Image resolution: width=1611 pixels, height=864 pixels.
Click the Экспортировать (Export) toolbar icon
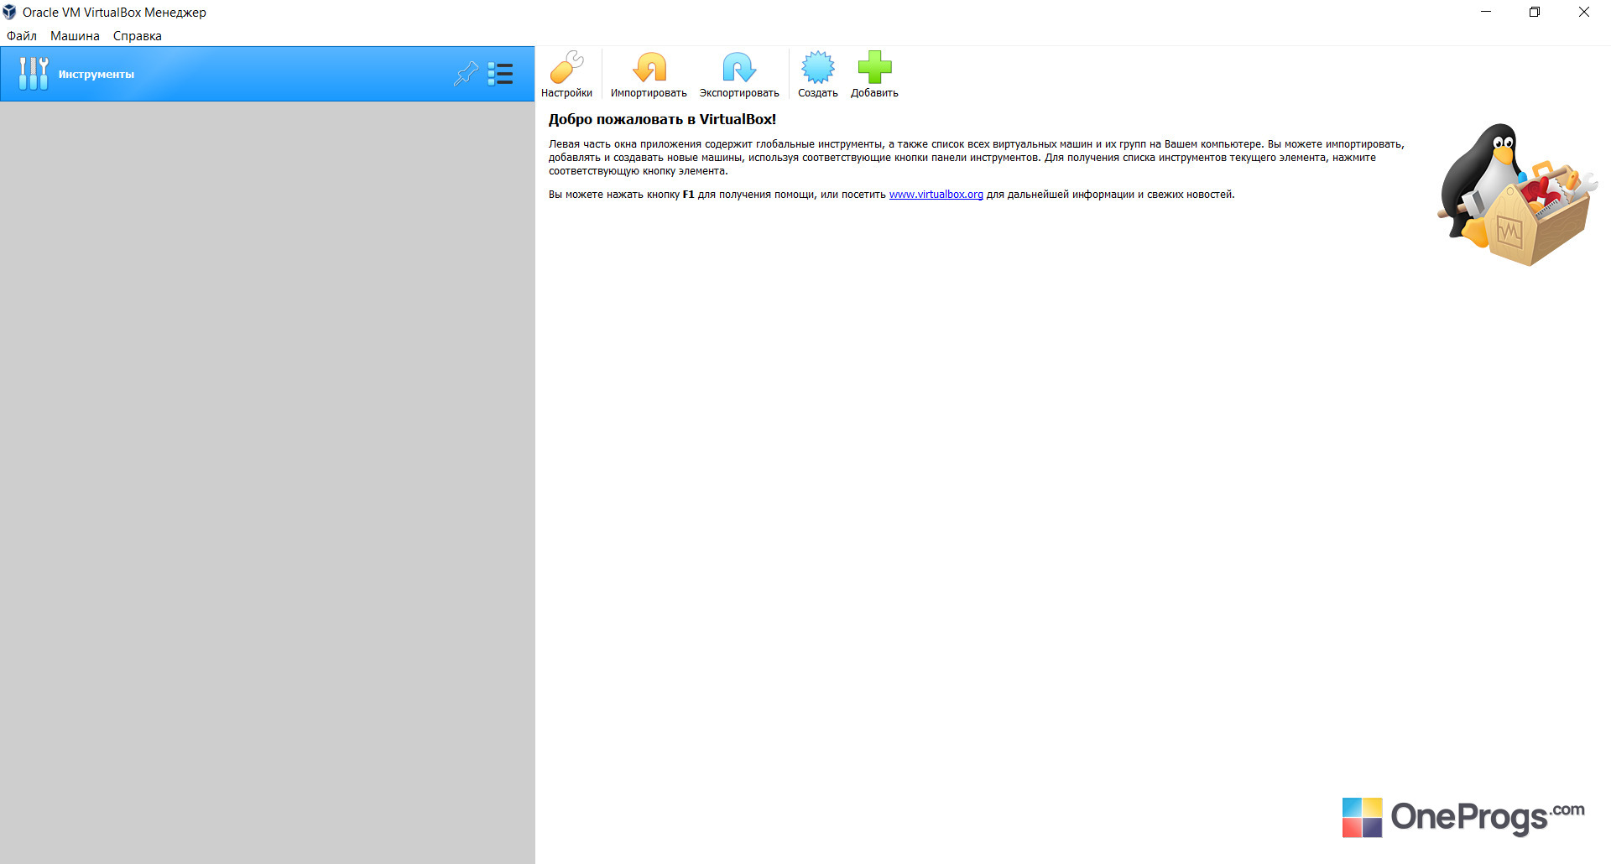pos(739,75)
